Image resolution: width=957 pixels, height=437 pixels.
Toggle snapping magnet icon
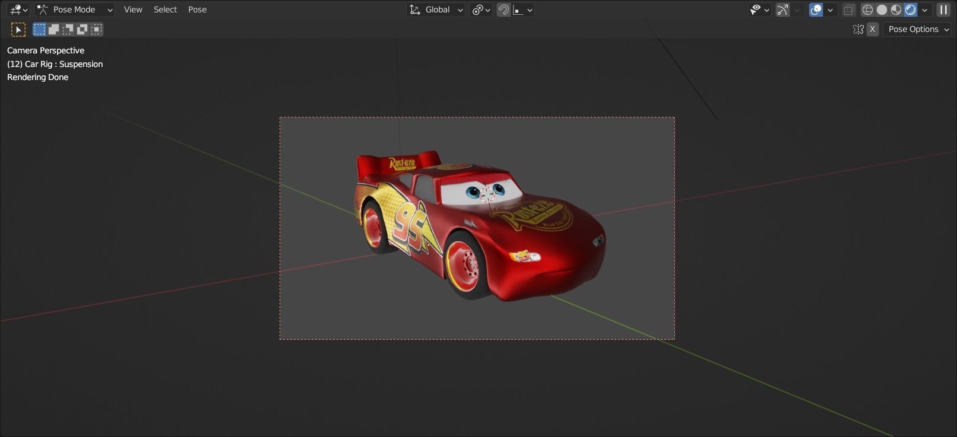[503, 9]
